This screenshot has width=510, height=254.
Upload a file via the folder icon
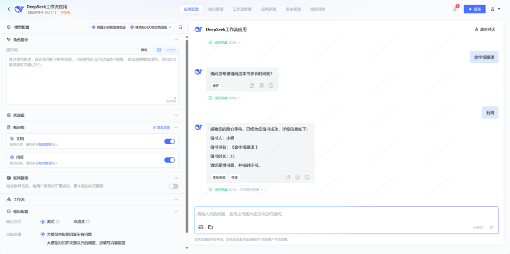(x=211, y=227)
